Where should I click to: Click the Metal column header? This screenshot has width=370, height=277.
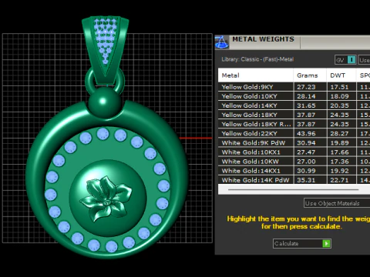tap(256, 75)
